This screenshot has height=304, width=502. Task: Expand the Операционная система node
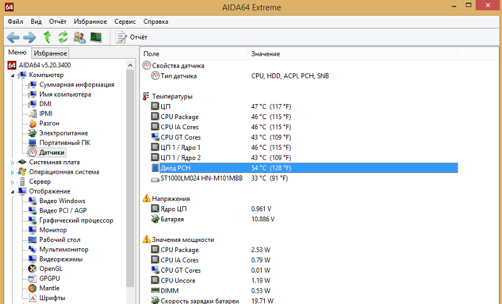(13, 172)
